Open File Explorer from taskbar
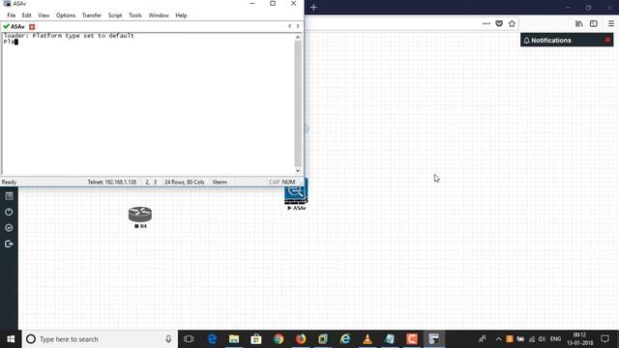 click(234, 339)
